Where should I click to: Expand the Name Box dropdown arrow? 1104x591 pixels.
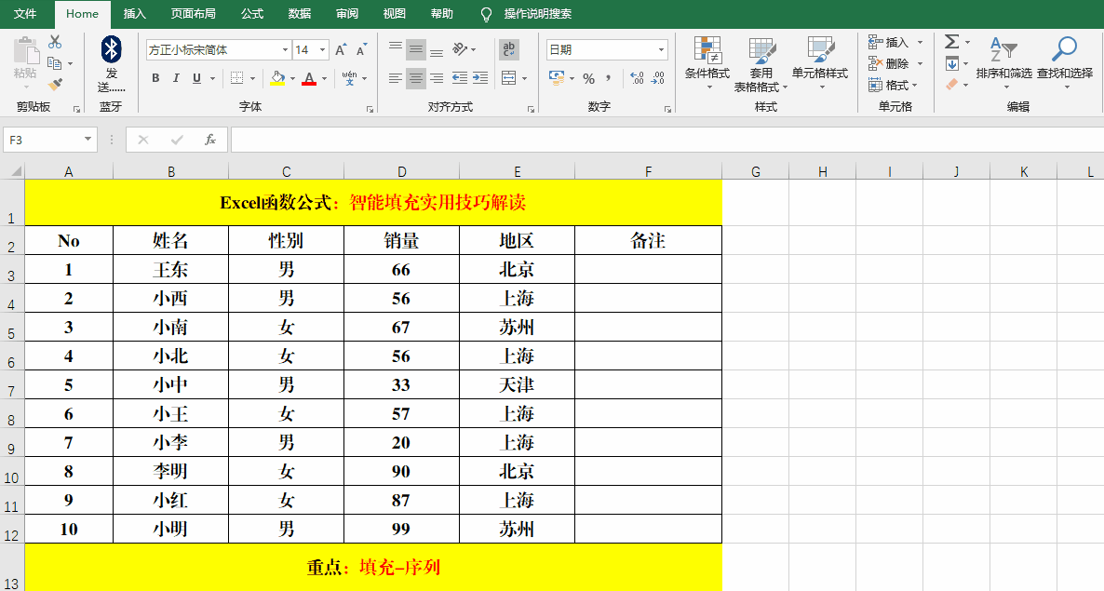pos(88,140)
